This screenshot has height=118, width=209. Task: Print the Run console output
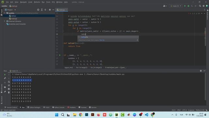pyautogui.click(x=9, y=89)
